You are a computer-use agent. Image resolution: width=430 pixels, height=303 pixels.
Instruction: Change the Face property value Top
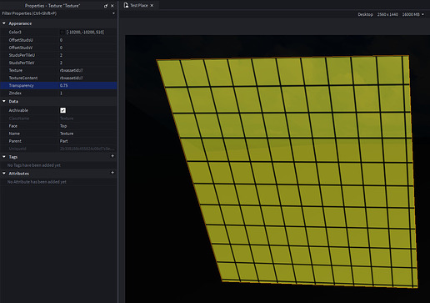coord(63,126)
